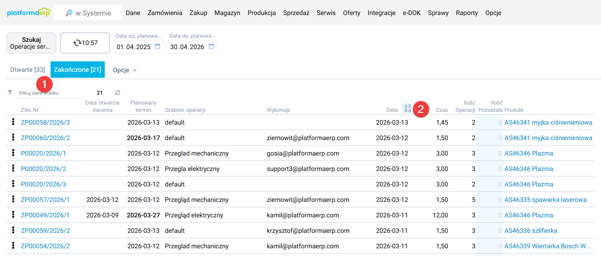Open order link P00020/2026/1
This screenshot has height=256, width=601.
point(43,153)
